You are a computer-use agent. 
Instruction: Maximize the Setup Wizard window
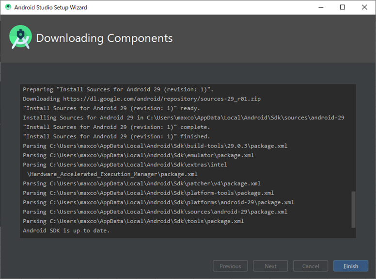pyautogui.click(x=343, y=7)
